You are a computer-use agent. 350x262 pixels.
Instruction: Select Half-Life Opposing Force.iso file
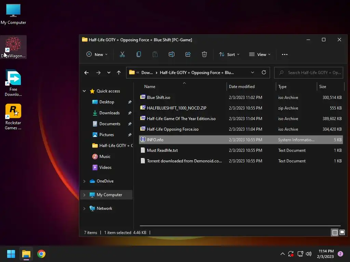tap(241, 129)
